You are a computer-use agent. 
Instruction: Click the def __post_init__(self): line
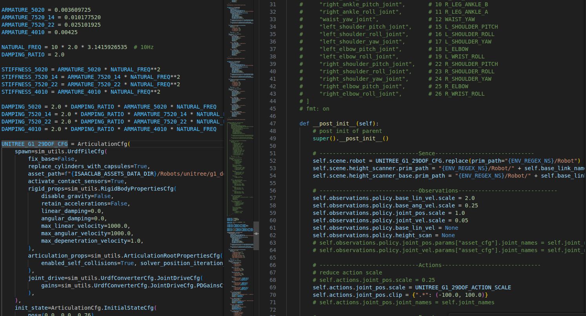coord(339,123)
